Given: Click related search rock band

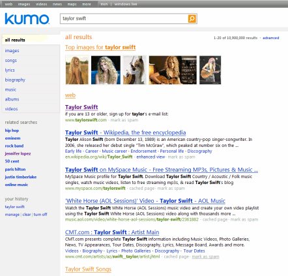Looking at the screenshot, I should pos(14,146).
